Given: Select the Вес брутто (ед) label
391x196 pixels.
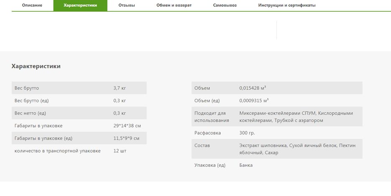Looking at the screenshot, I should tap(32, 101).
